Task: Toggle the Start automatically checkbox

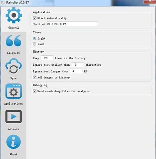Action: (34, 18)
